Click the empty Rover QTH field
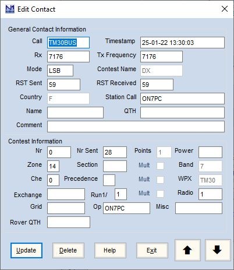 click(x=69, y=222)
